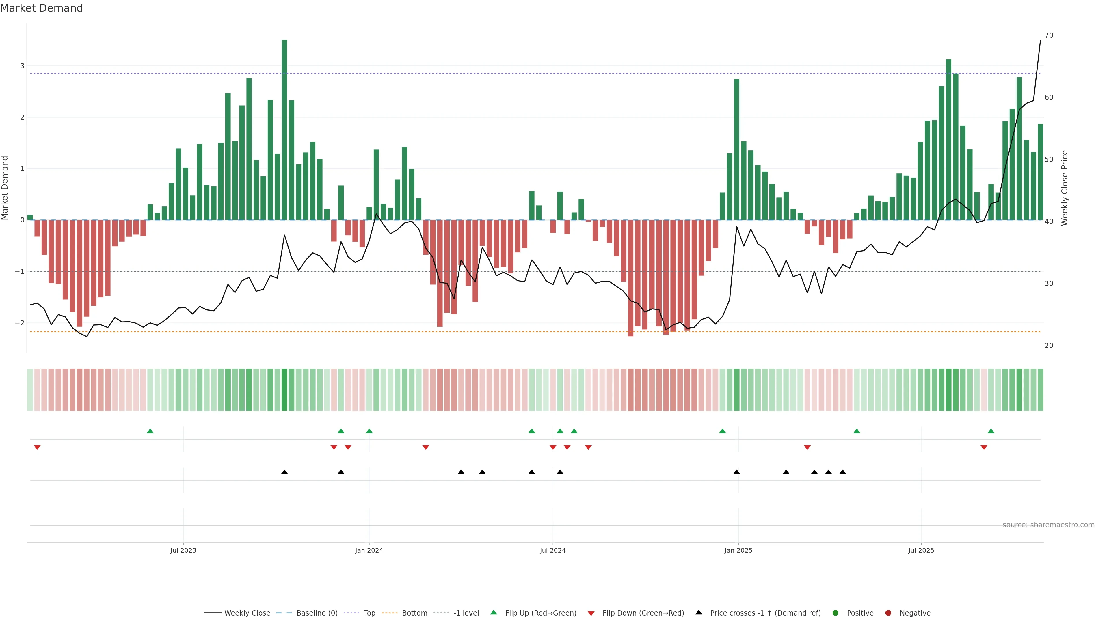Click the green Positive legend dot
The width and height of the screenshot is (1109, 623).
pyautogui.click(x=836, y=613)
